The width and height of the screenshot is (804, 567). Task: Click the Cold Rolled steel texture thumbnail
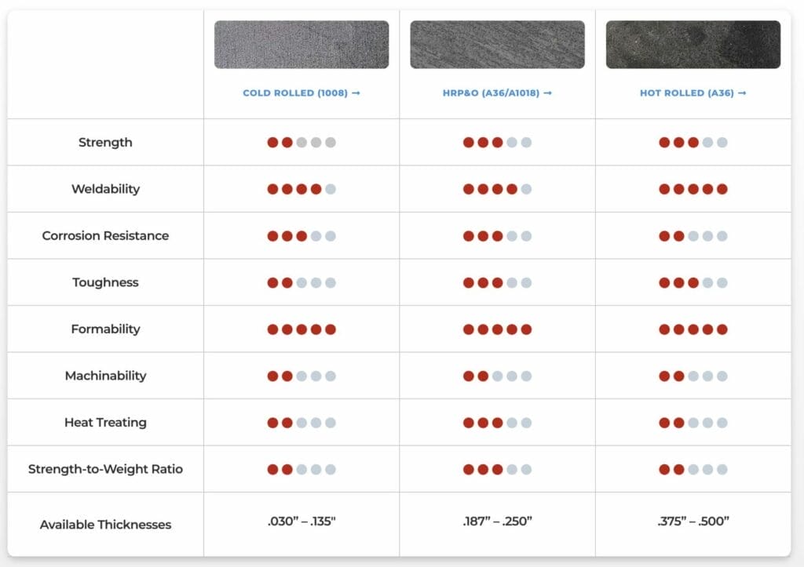[301, 45]
